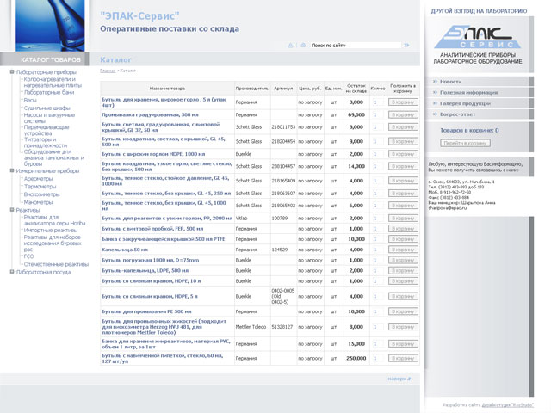The width and height of the screenshot is (551, 413).
Task: Click 'В корзину' for 'Бутыль для промывания PE'
Action: [403, 311]
